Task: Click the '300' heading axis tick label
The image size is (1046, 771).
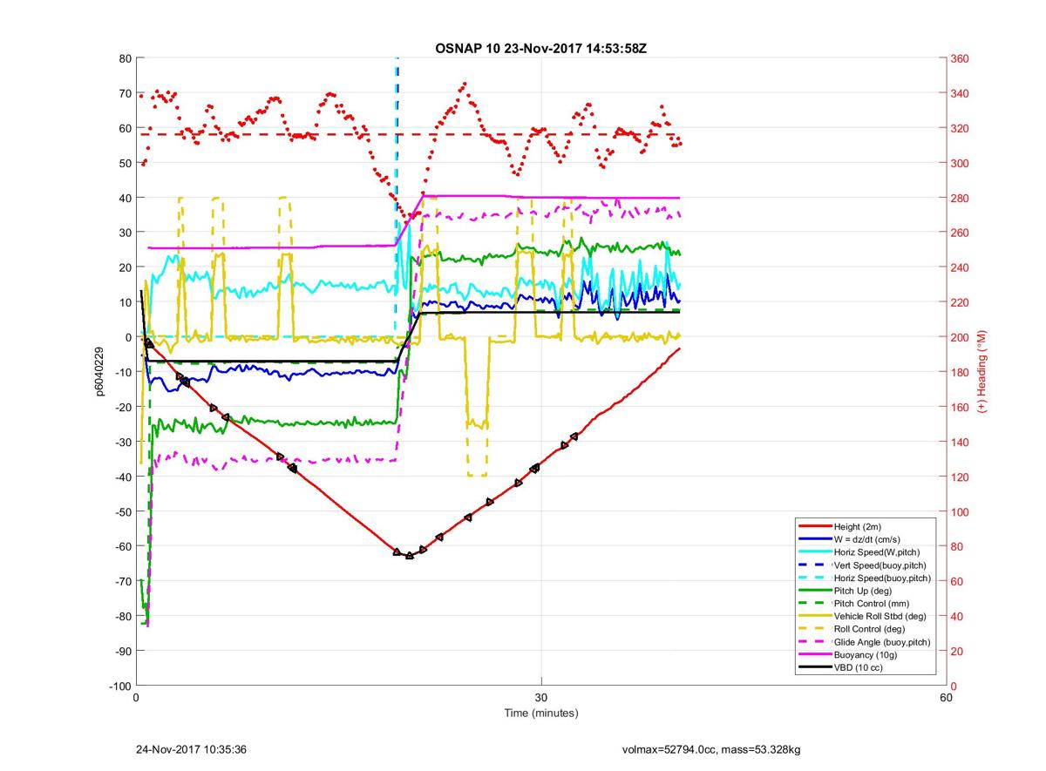Action: [x=958, y=163]
